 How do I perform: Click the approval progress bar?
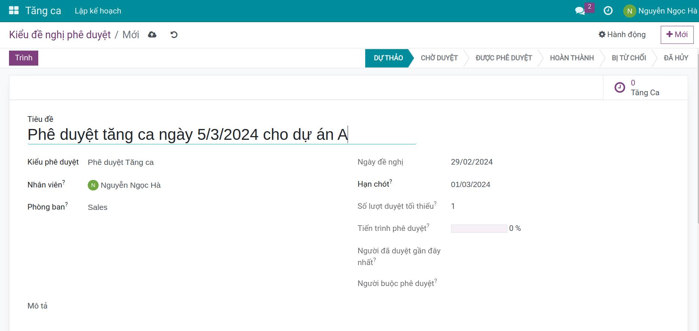click(x=479, y=229)
